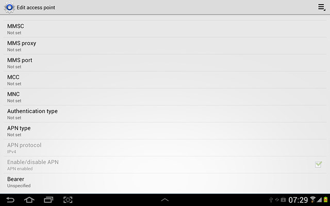Tap the Wi-Fi status icon
330x206 pixels.
313,199
